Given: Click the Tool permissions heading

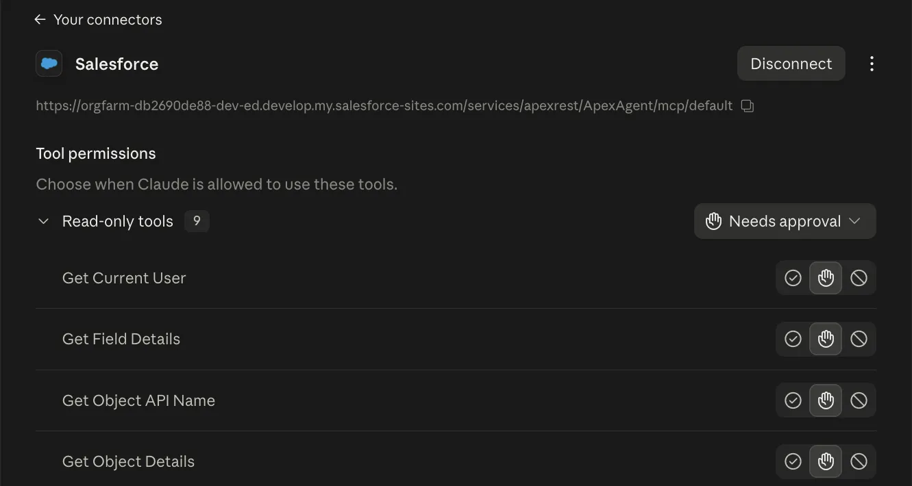Looking at the screenshot, I should pyautogui.click(x=96, y=153).
